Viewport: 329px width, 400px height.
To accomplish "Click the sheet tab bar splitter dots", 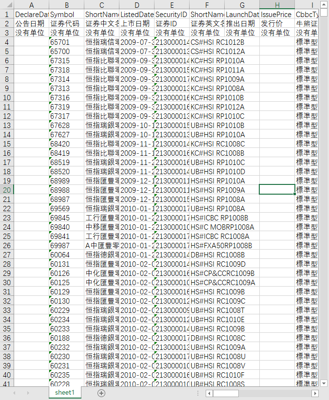I will point(198,393).
